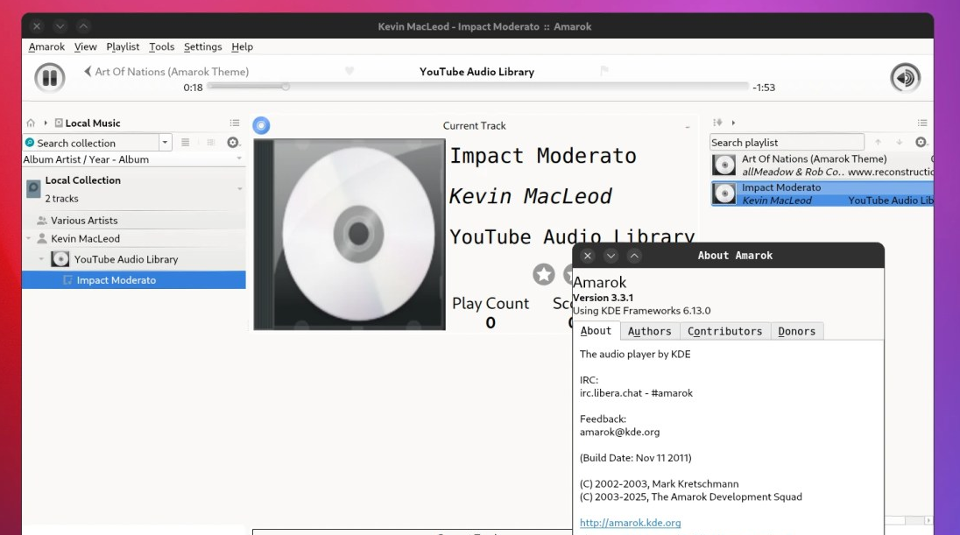Screen dimensions: 960x535
Task: Switch to the Contributors tab
Action: 725,331
